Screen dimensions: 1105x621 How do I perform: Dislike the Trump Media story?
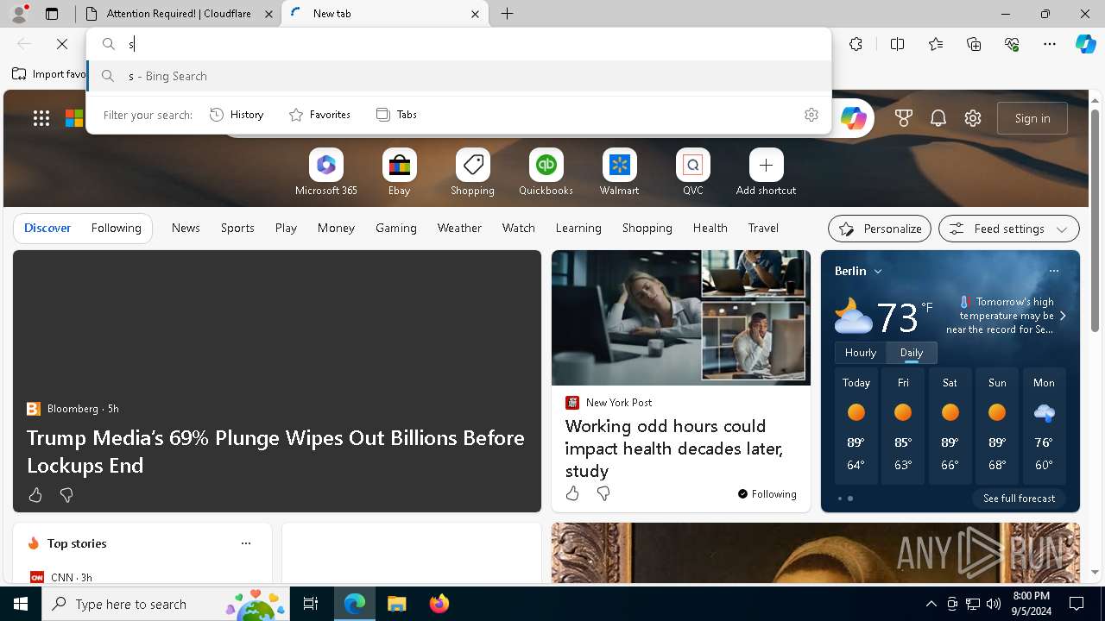66,495
